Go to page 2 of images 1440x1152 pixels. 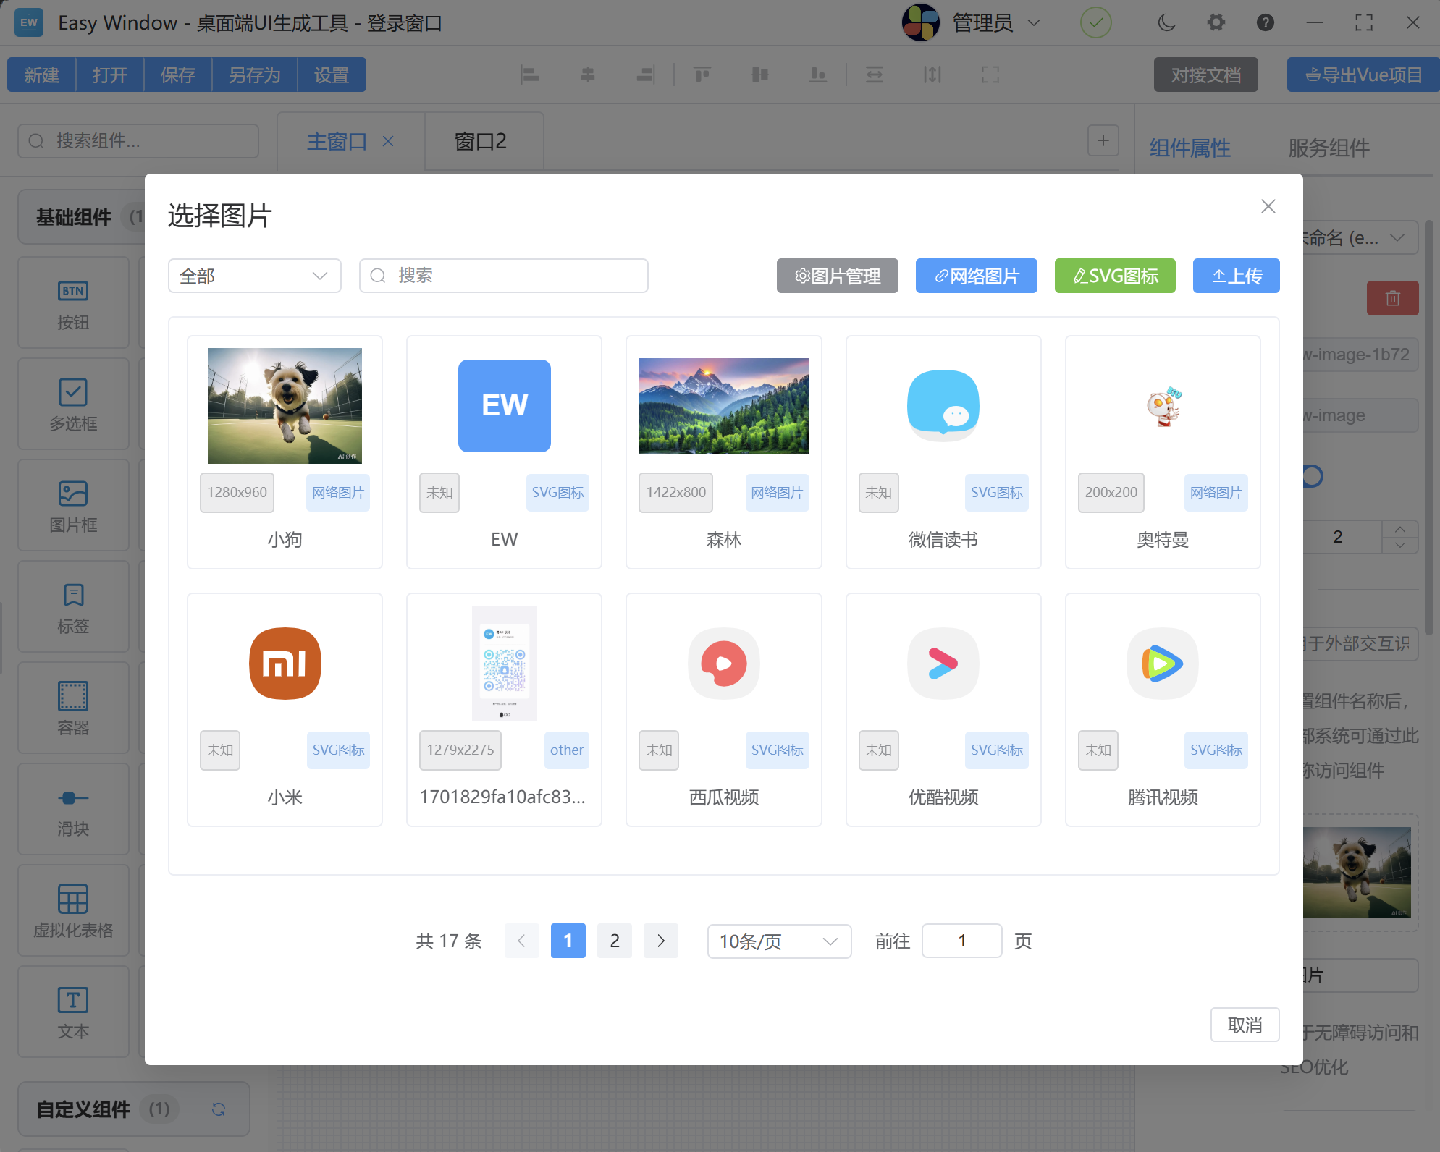(x=614, y=941)
